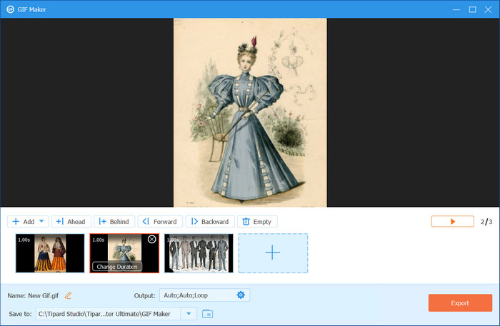Click the large preview image
Screen dimensions: 500x326
click(x=250, y=113)
